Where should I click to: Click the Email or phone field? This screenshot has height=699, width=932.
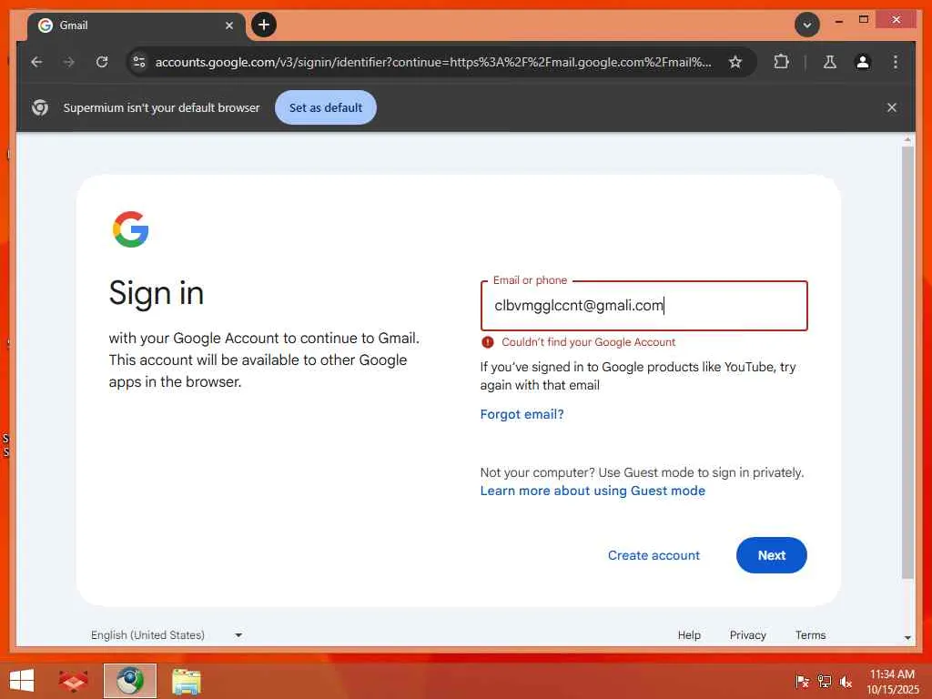(643, 306)
